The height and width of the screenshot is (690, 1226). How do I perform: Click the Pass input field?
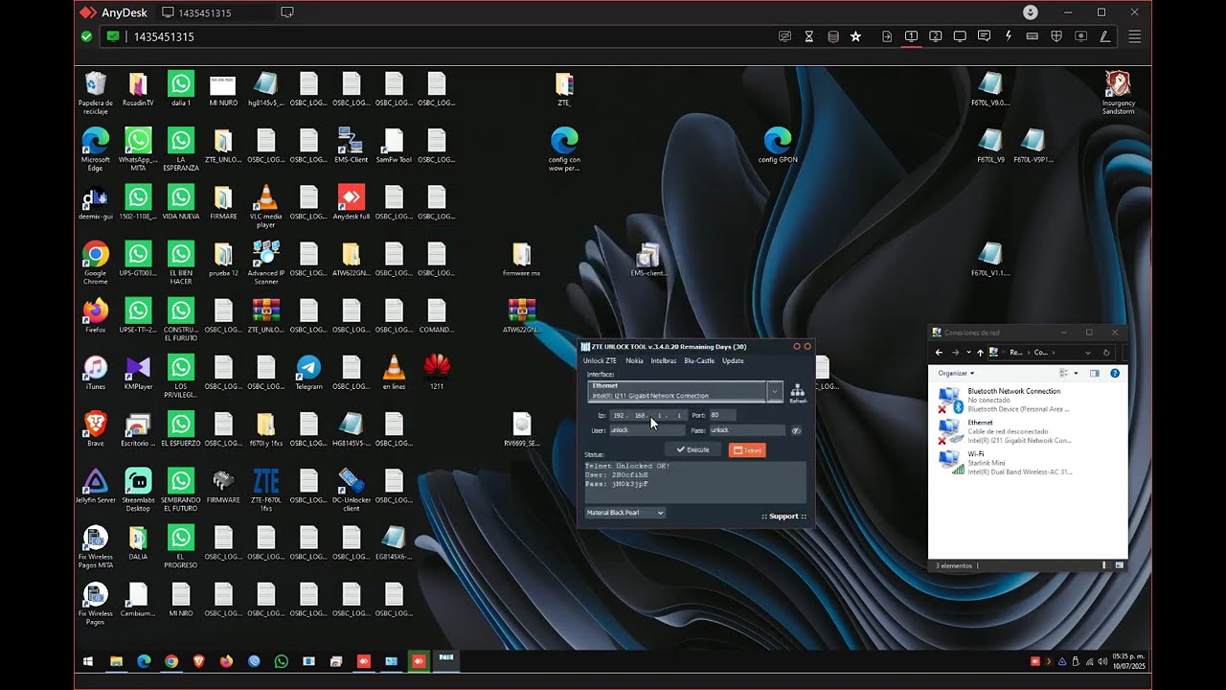(747, 430)
